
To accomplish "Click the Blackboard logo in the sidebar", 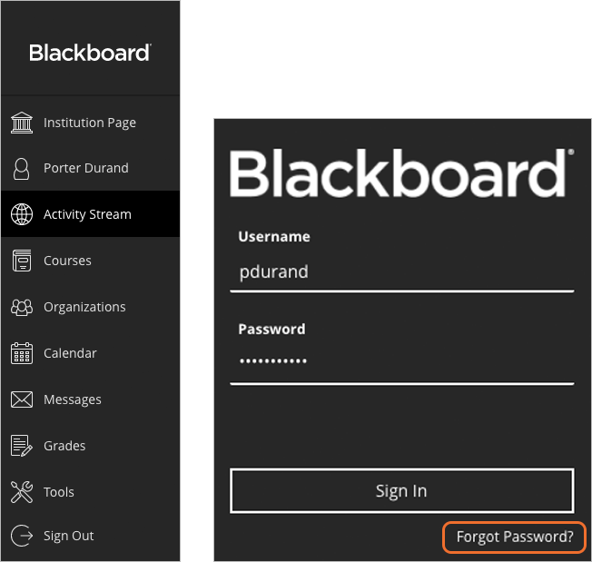I will point(90,53).
